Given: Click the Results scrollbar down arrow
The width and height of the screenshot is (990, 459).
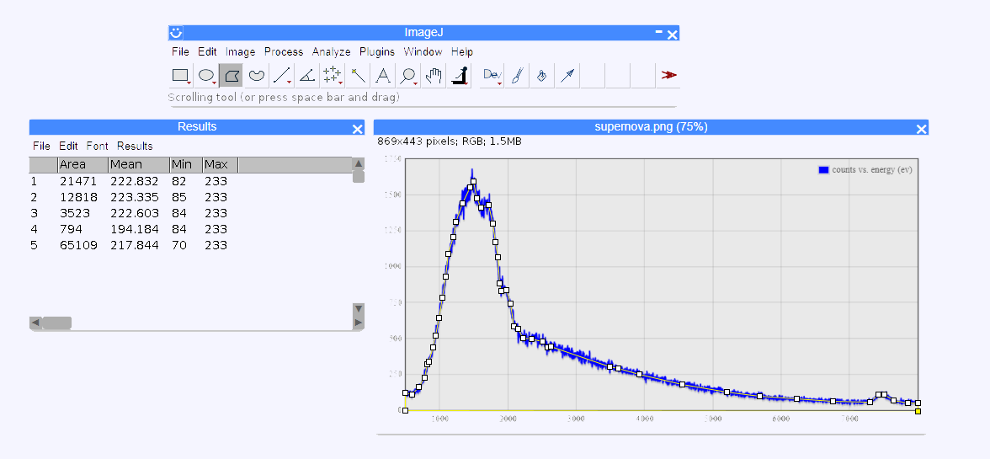Looking at the screenshot, I should (359, 309).
